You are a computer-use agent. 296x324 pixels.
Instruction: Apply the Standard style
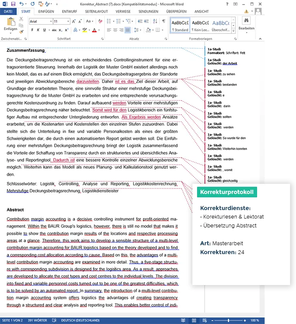(x=180, y=25)
